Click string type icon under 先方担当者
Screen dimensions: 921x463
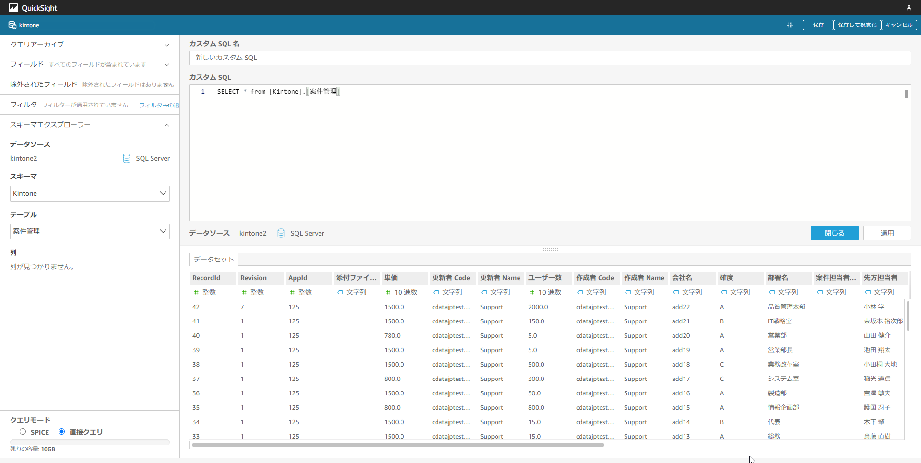click(868, 292)
